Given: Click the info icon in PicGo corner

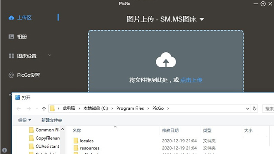Looking at the screenshot, I should click(5, 150).
